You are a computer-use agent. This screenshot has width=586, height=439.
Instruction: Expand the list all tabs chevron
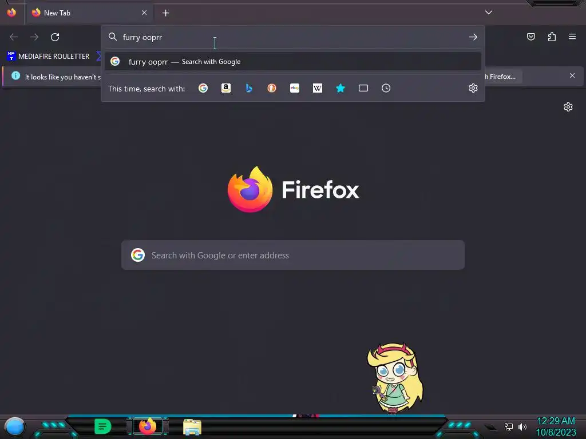pos(489,13)
